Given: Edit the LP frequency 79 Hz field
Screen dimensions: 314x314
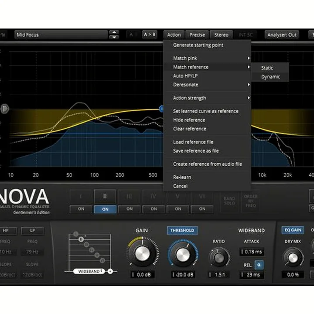Looking at the screenshot, I should tap(32, 252).
